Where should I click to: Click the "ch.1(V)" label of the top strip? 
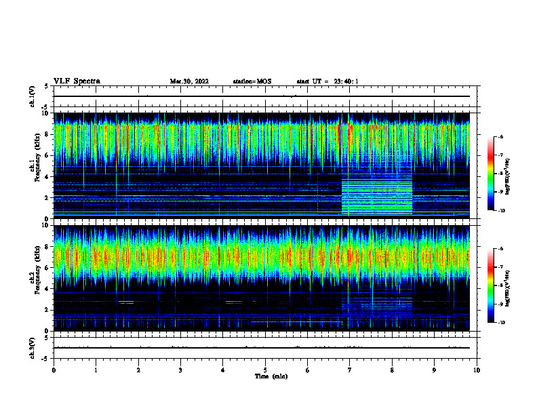click(33, 96)
